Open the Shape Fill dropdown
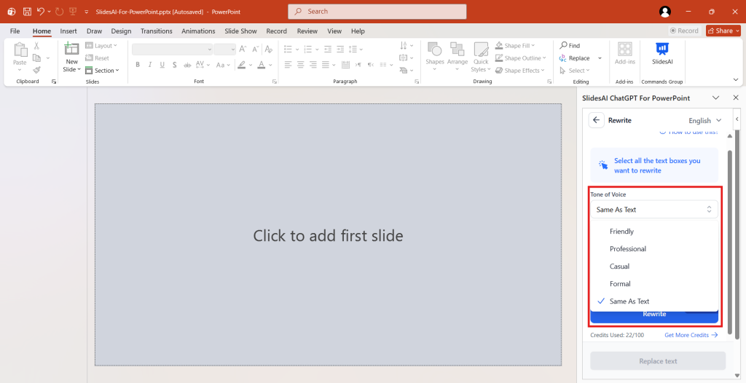This screenshot has height=383, width=746. 515,46
